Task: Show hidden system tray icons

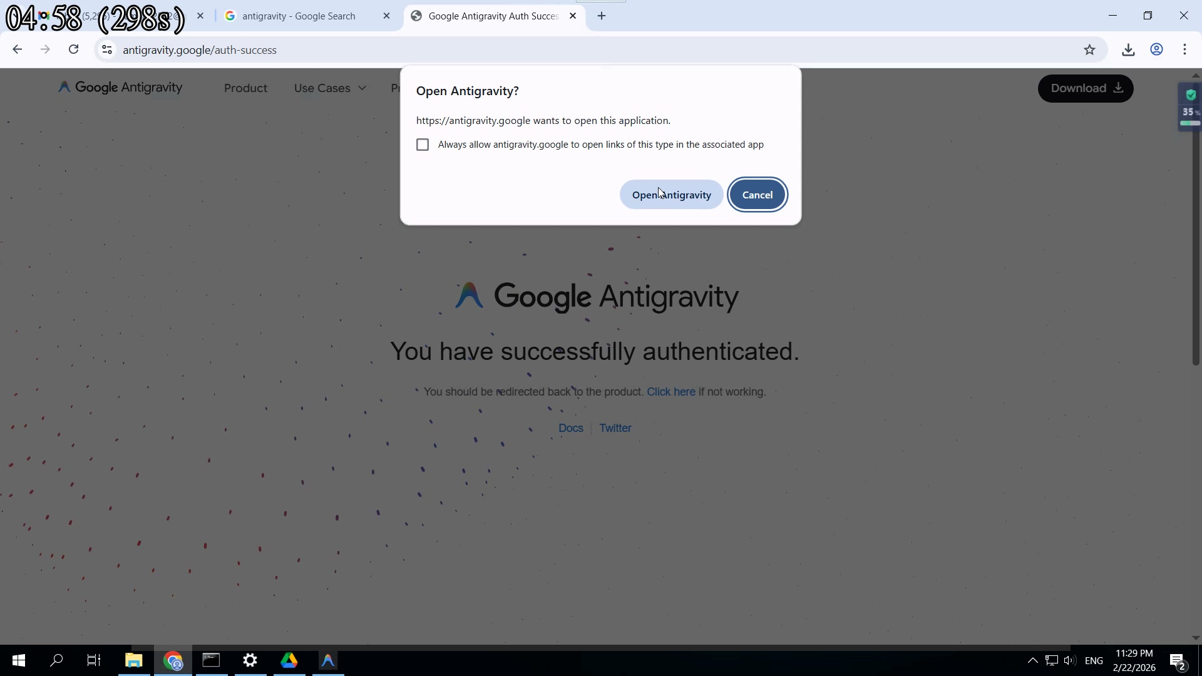Action: coord(1032,660)
